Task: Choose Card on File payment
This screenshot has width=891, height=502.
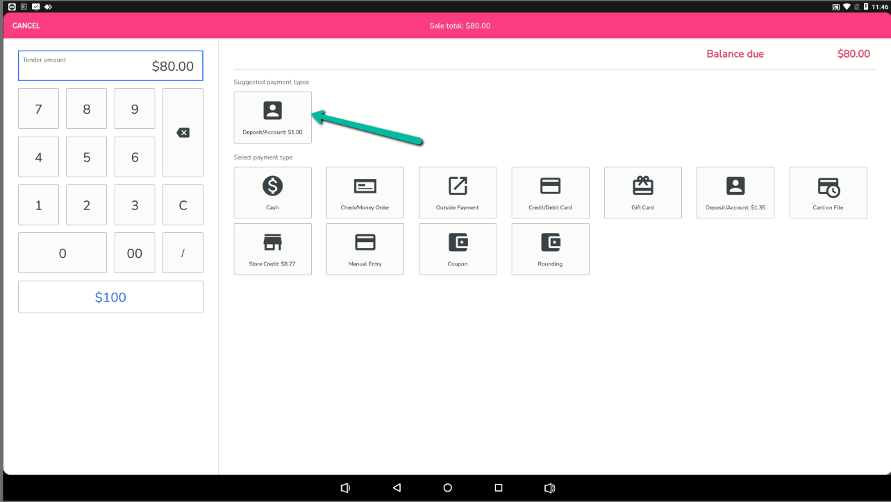Action: 828,193
